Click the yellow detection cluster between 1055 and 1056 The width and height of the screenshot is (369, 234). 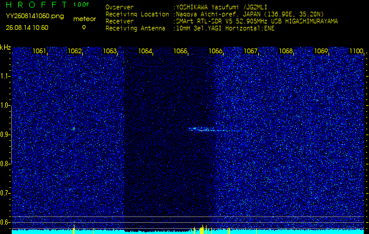(x=202, y=229)
